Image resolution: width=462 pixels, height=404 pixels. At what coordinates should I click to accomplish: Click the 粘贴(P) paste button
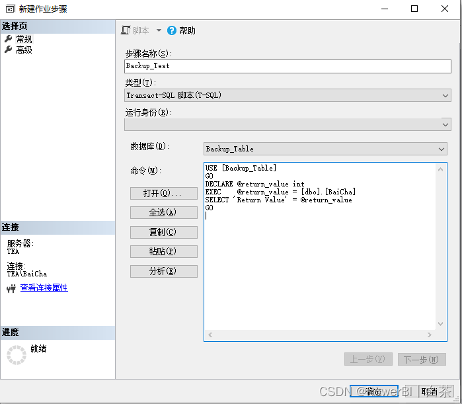click(164, 251)
